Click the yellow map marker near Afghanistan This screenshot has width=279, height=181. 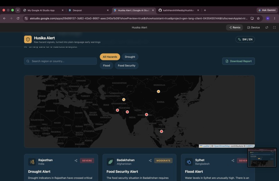click(x=124, y=99)
